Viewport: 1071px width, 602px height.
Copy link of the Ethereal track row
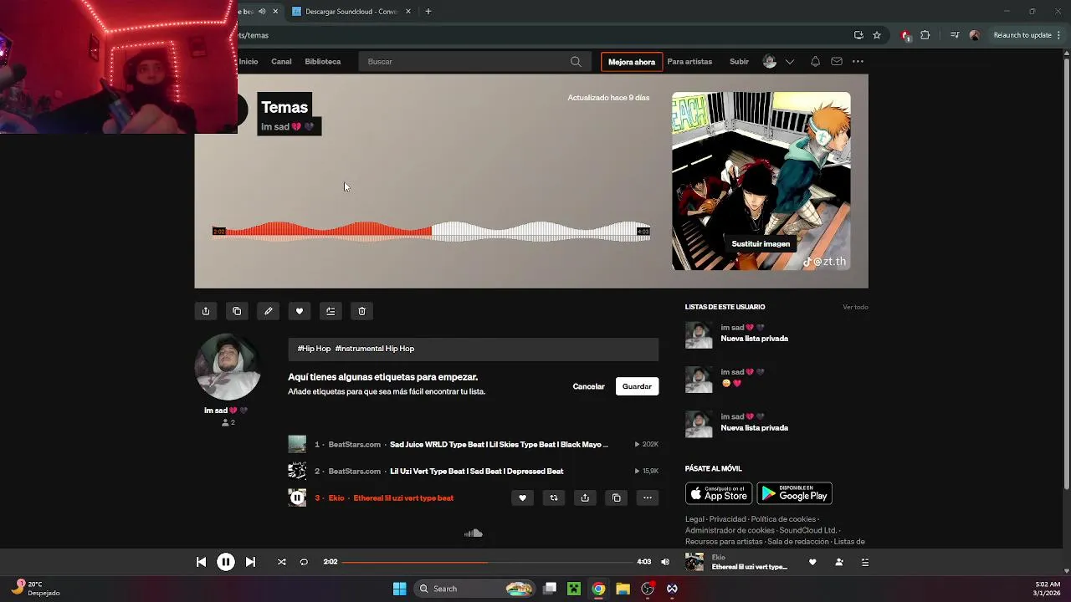616,498
